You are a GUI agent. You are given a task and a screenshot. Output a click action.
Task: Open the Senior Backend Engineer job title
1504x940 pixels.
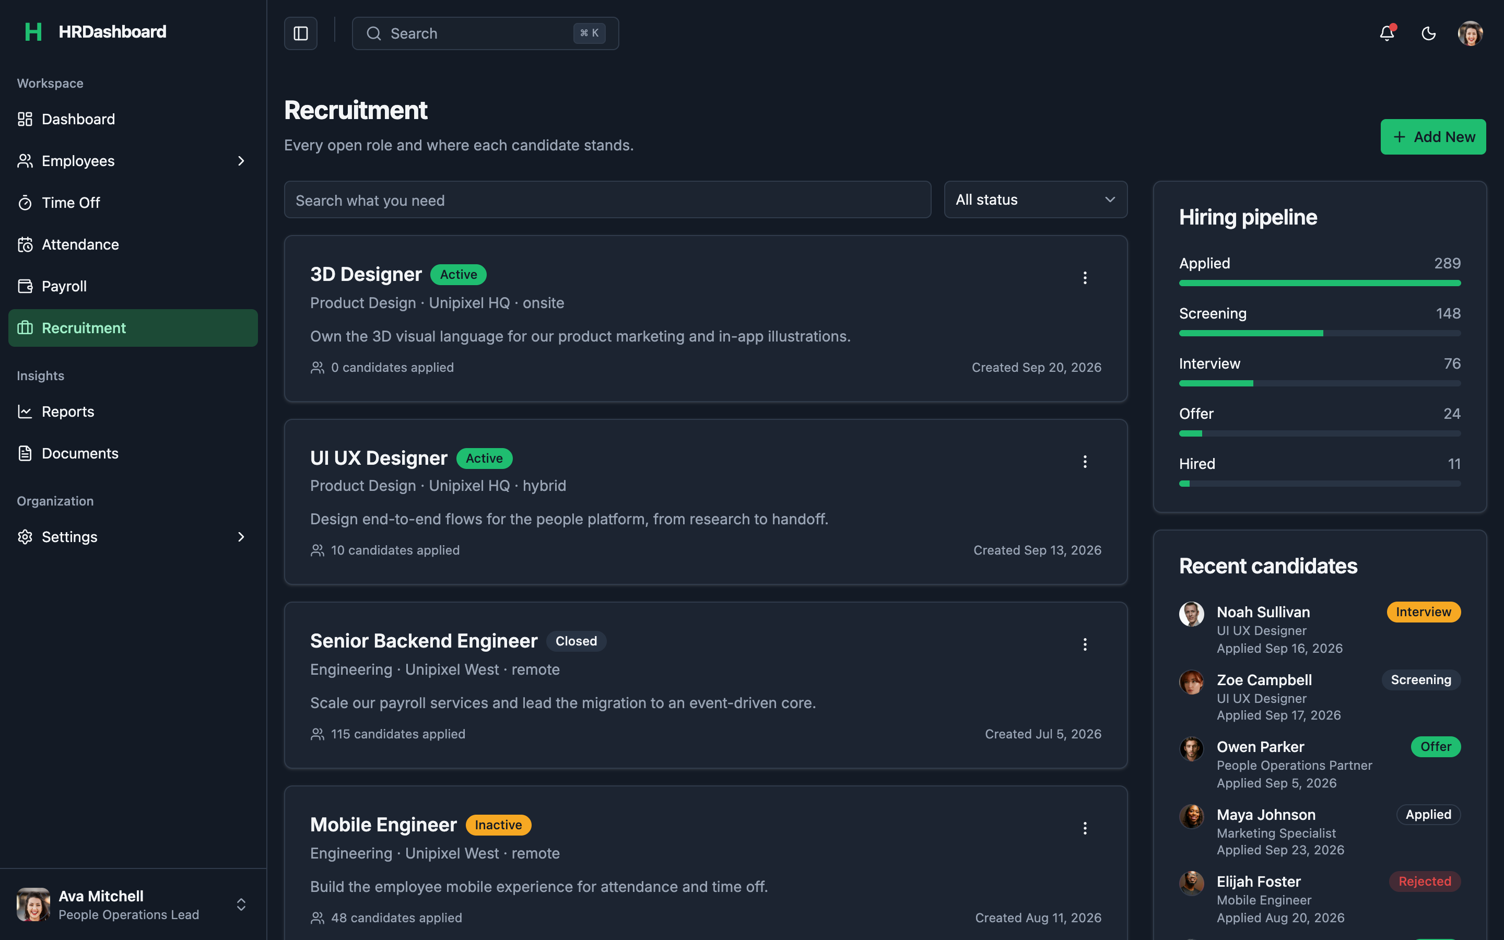click(424, 641)
